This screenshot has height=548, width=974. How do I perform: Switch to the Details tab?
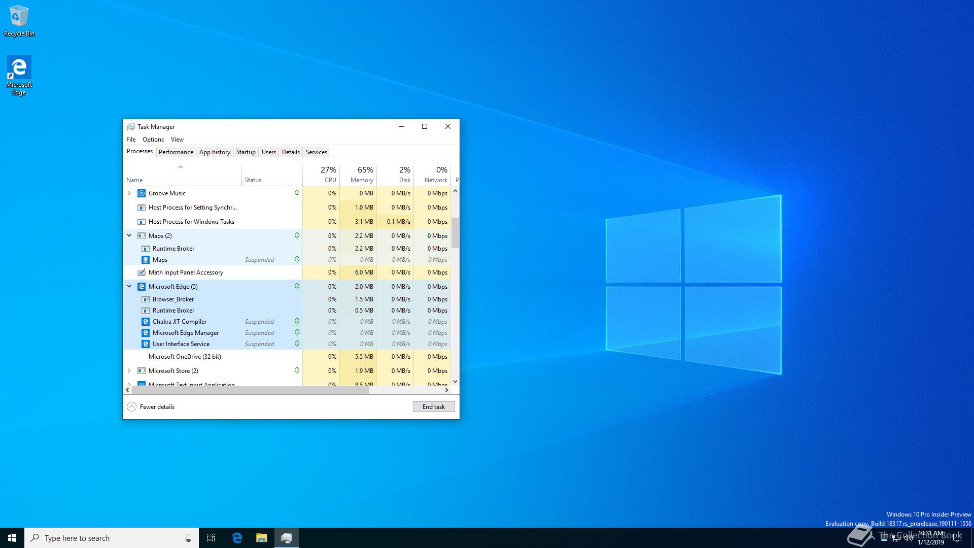291,152
